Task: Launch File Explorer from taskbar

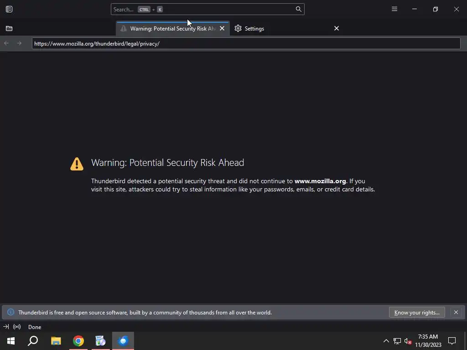Action: tap(56, 341)
